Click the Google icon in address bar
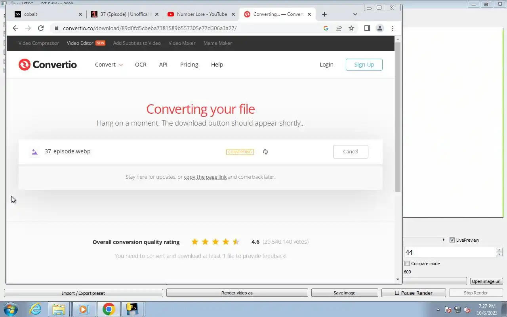The width and height of the screenshot is (507, 317). [326, 28]
